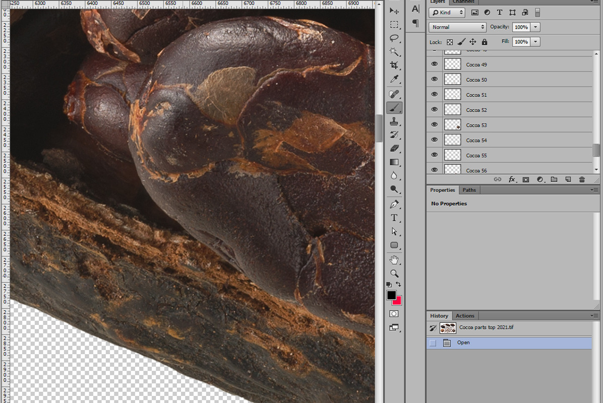Viewport: 605px width, 403px height.
Task: Hide the Cocoa 50 layer
Action: click(434, 80)
